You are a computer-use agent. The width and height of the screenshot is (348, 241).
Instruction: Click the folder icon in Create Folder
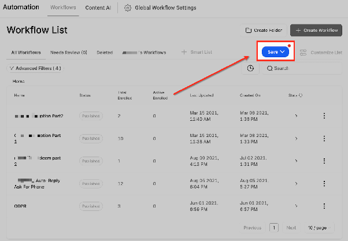(x=249, y=31)
